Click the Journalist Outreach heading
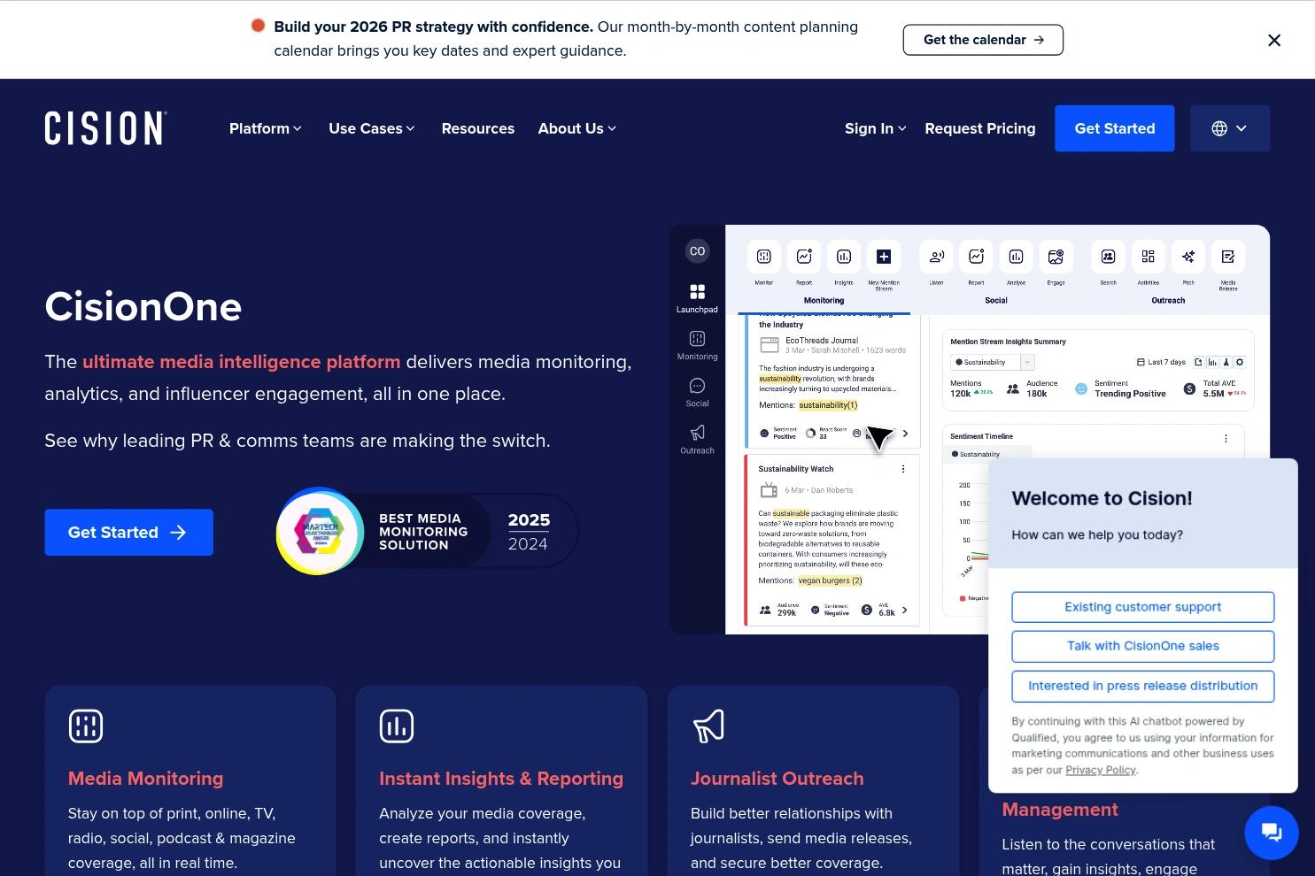Image resolution: width=1315 pixels, height=876 pixels. click(777, 779)
